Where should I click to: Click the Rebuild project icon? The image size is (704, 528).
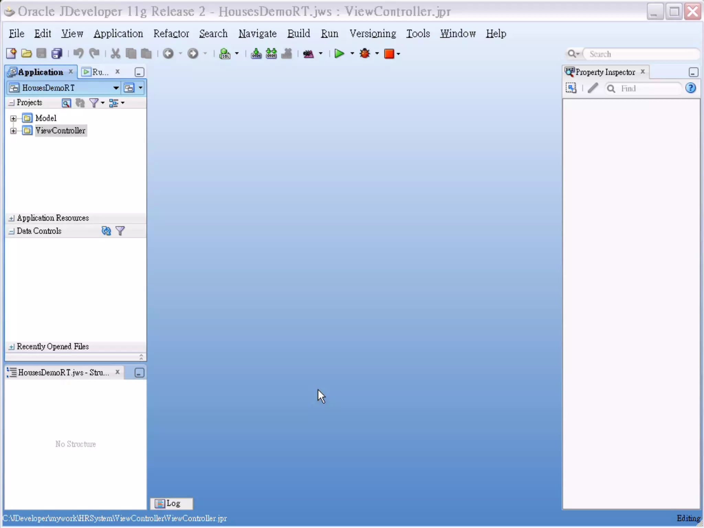[x=271, y=54]
